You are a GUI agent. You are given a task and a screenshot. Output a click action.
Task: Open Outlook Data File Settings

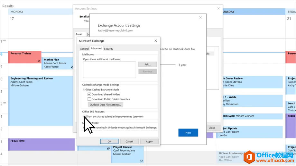[105, 105]
